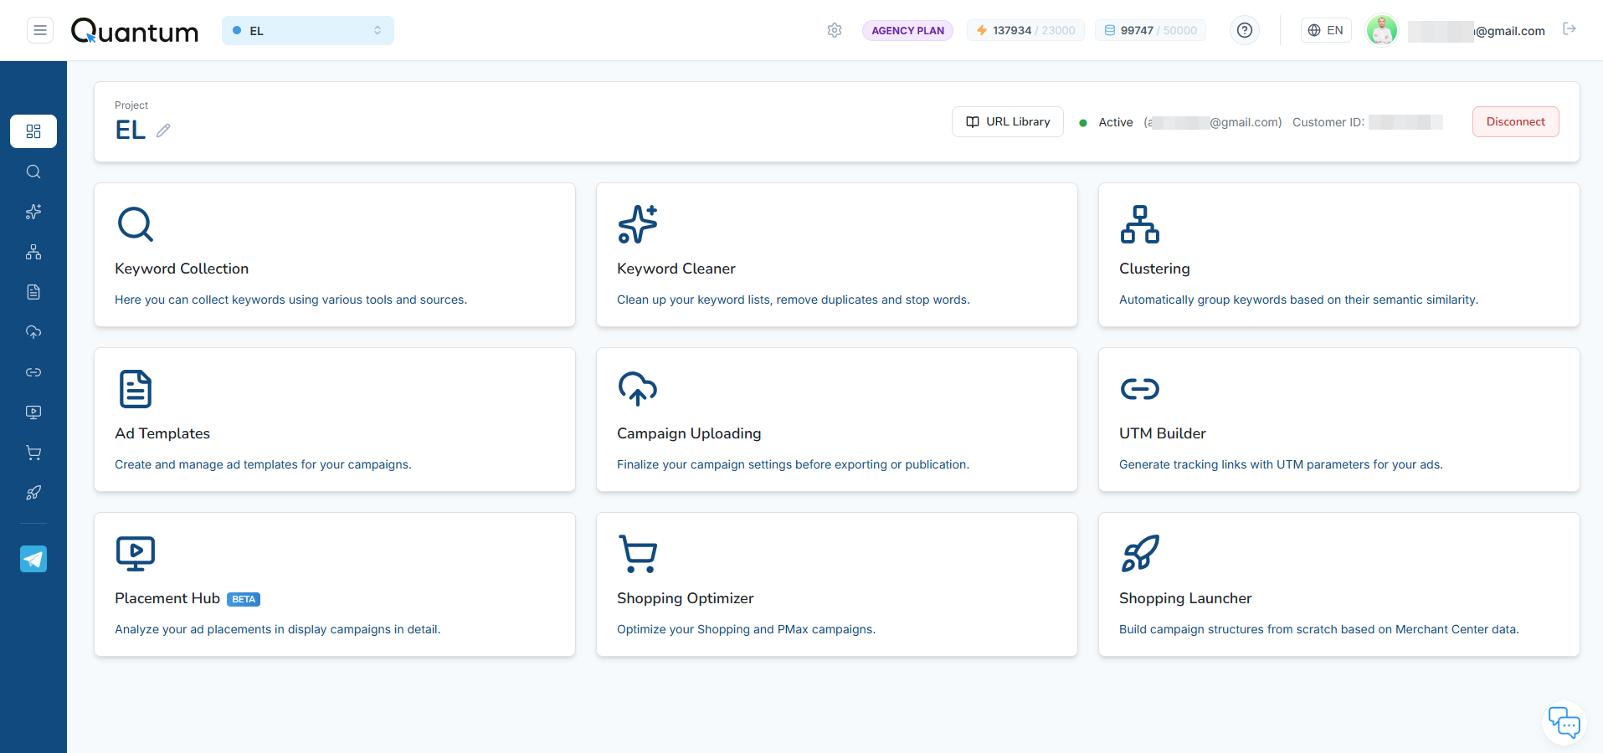Open the live chat bubble widget
The width and height of the screenshot is (1603, 753).
(x=1564, y=723)
